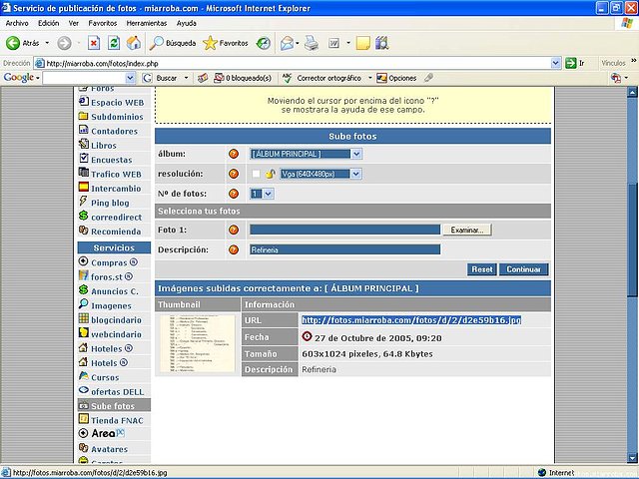Open the Ping blog sidebar link
The image size is (639, 479).
[x=110, y=203]
